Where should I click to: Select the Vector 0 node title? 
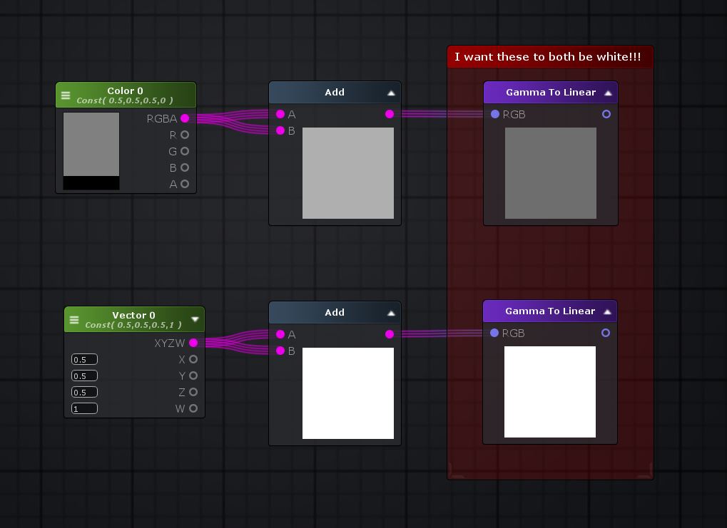tap(133, 315)
